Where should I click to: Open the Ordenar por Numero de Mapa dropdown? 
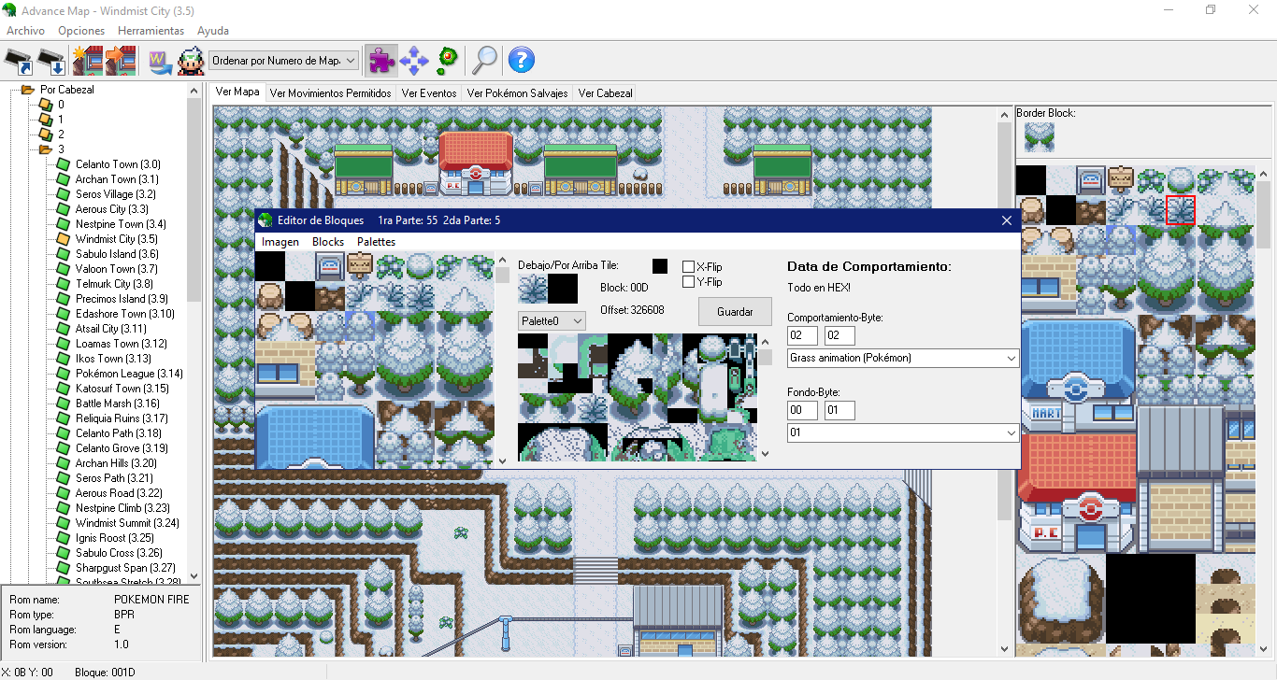coord(284,61)
